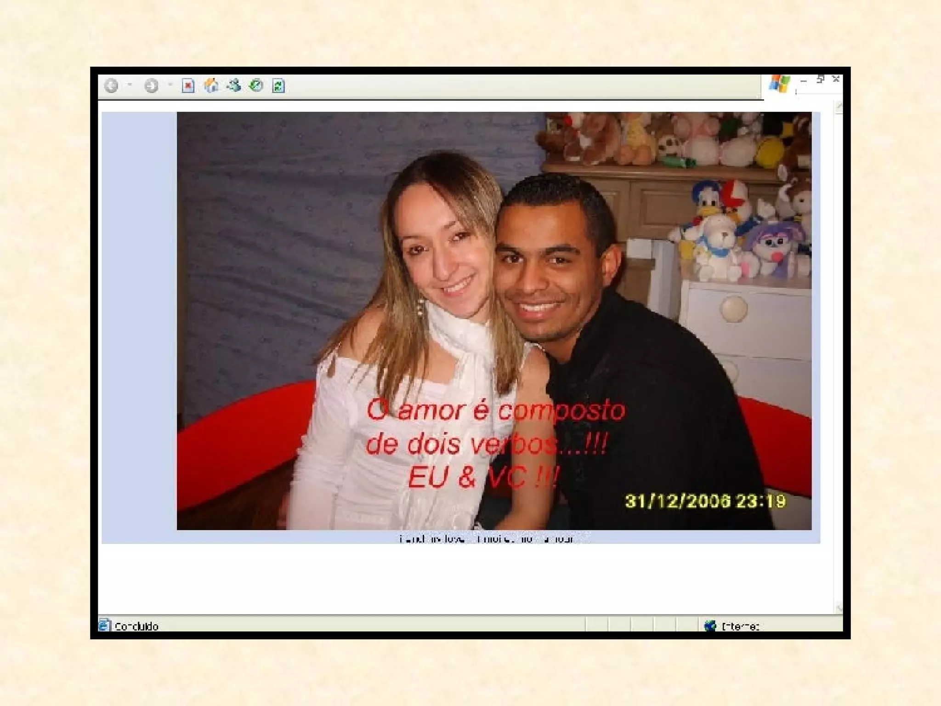Restore down the browser window
Image resolution: width=941 pixels, height=706 pixels.
[x=820, y=80]
